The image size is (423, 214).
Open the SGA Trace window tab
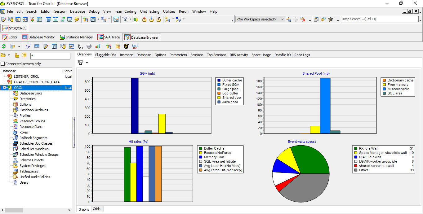pos(109,37)
